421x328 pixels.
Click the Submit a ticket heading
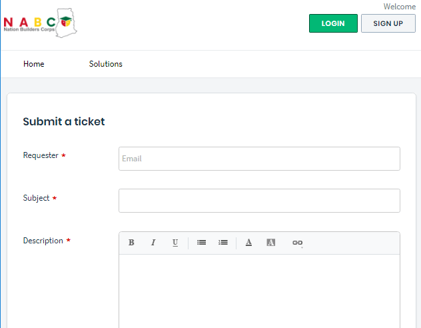[64, 121]
